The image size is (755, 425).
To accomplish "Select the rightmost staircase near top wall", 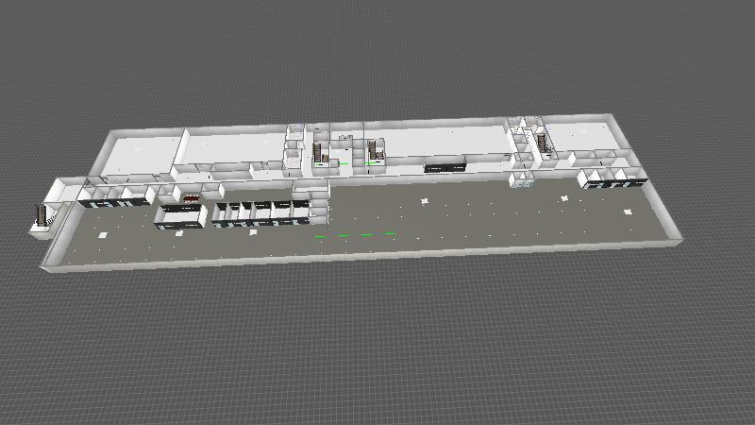I will [543, 143].
